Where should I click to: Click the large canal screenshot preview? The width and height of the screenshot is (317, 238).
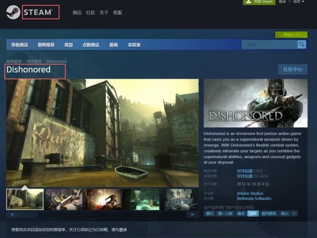[x=102, y=133]
